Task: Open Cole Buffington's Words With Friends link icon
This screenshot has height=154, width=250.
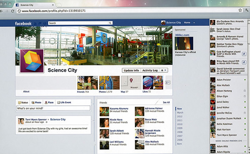Action: 244,54
